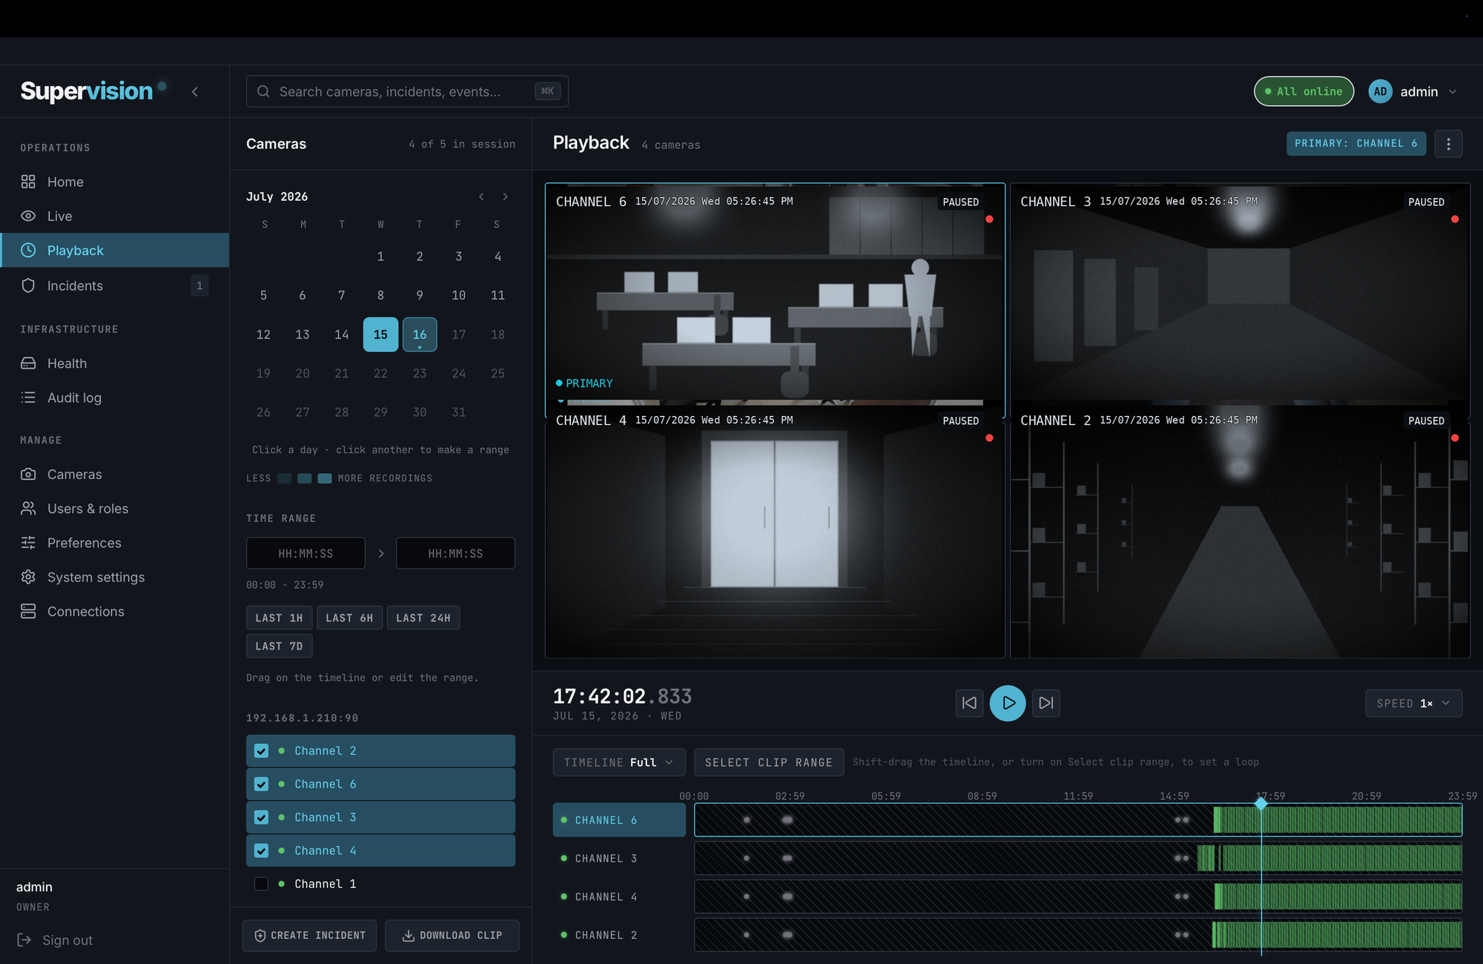
Task: Click the Channel 3 timeline track
Action: click(x=1078, y=859)
